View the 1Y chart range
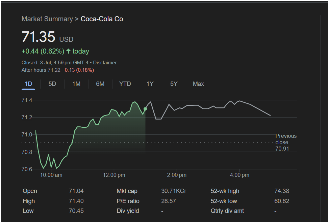Screen dimensions: 329x223 point(150,84)
